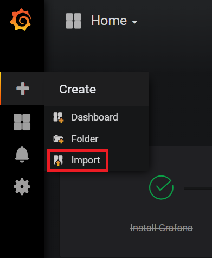
Task: Open the Configuration gear icon
Action: pyautogui.click(x=22, y=187)
